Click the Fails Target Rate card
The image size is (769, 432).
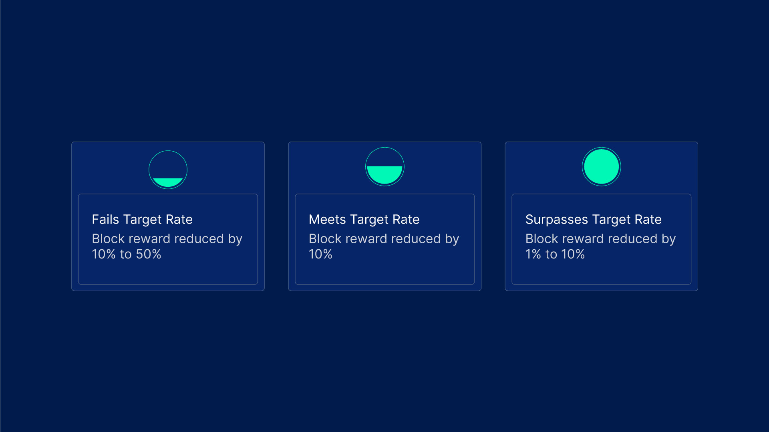tap(168, 216)
